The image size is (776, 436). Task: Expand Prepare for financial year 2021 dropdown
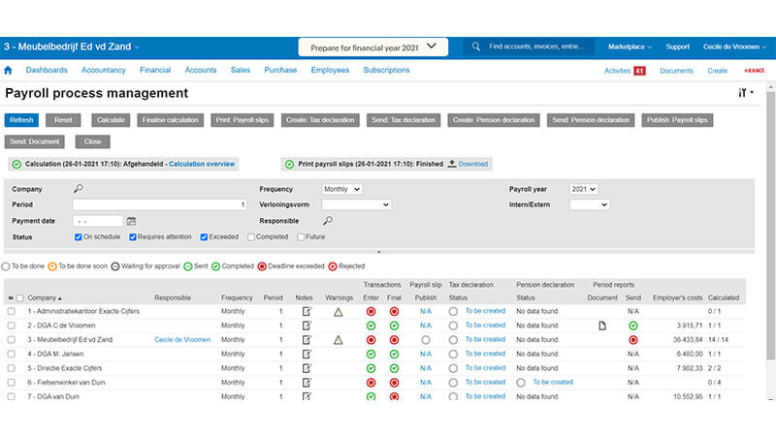coord(373,47)
